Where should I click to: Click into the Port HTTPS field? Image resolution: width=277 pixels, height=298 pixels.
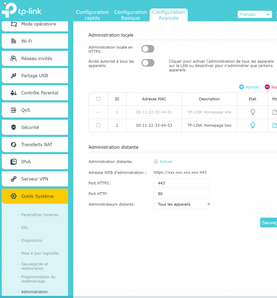[181, 183]
